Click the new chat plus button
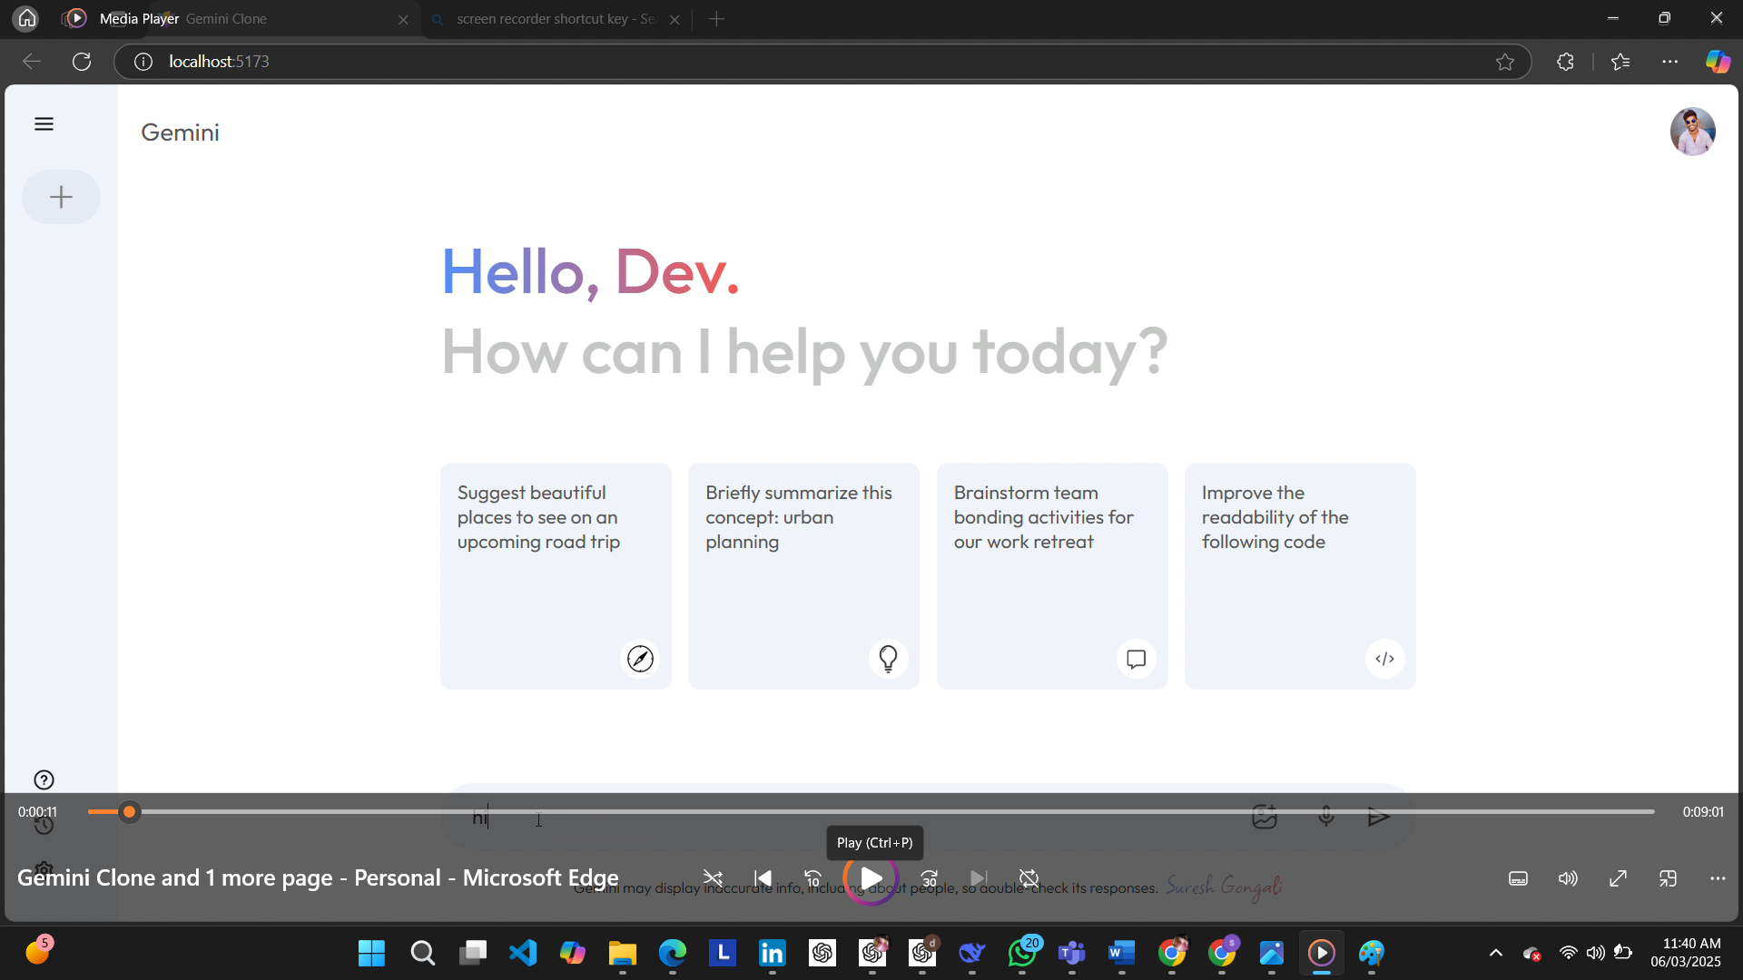Viewport: 1743px width, 980px height. [x=61, y=197]
